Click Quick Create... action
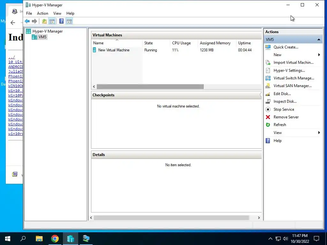327x245 pixels. click(286, 47)
